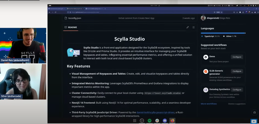This screenshot has width=259, height=124.
Task: Close the Daniel-Boll browser tab
Action: coord(102,9)
